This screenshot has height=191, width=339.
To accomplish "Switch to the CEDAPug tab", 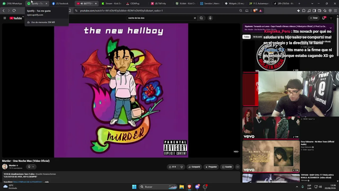I will click(x=135, y=3).
